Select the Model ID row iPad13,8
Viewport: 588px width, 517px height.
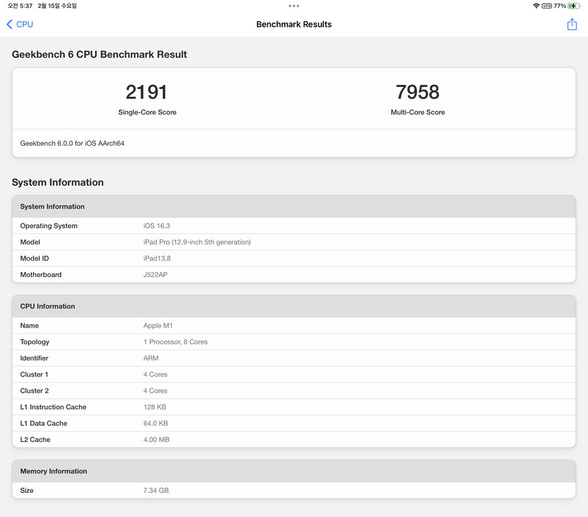293,259
